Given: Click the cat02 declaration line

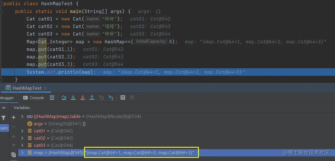Looking at the screenshot, I should (75, 27).
